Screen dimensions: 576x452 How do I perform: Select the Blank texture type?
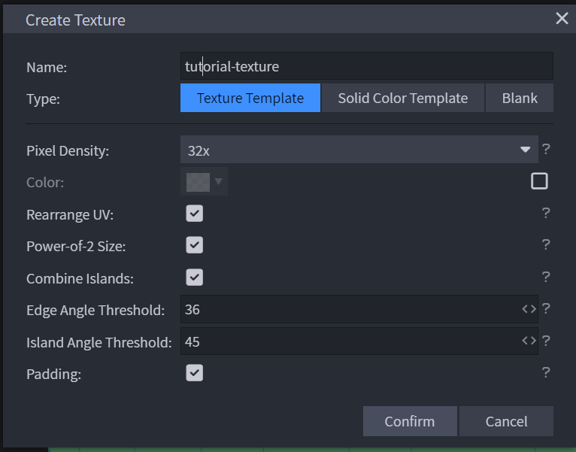pyautogui.click(x=520, y=98)
